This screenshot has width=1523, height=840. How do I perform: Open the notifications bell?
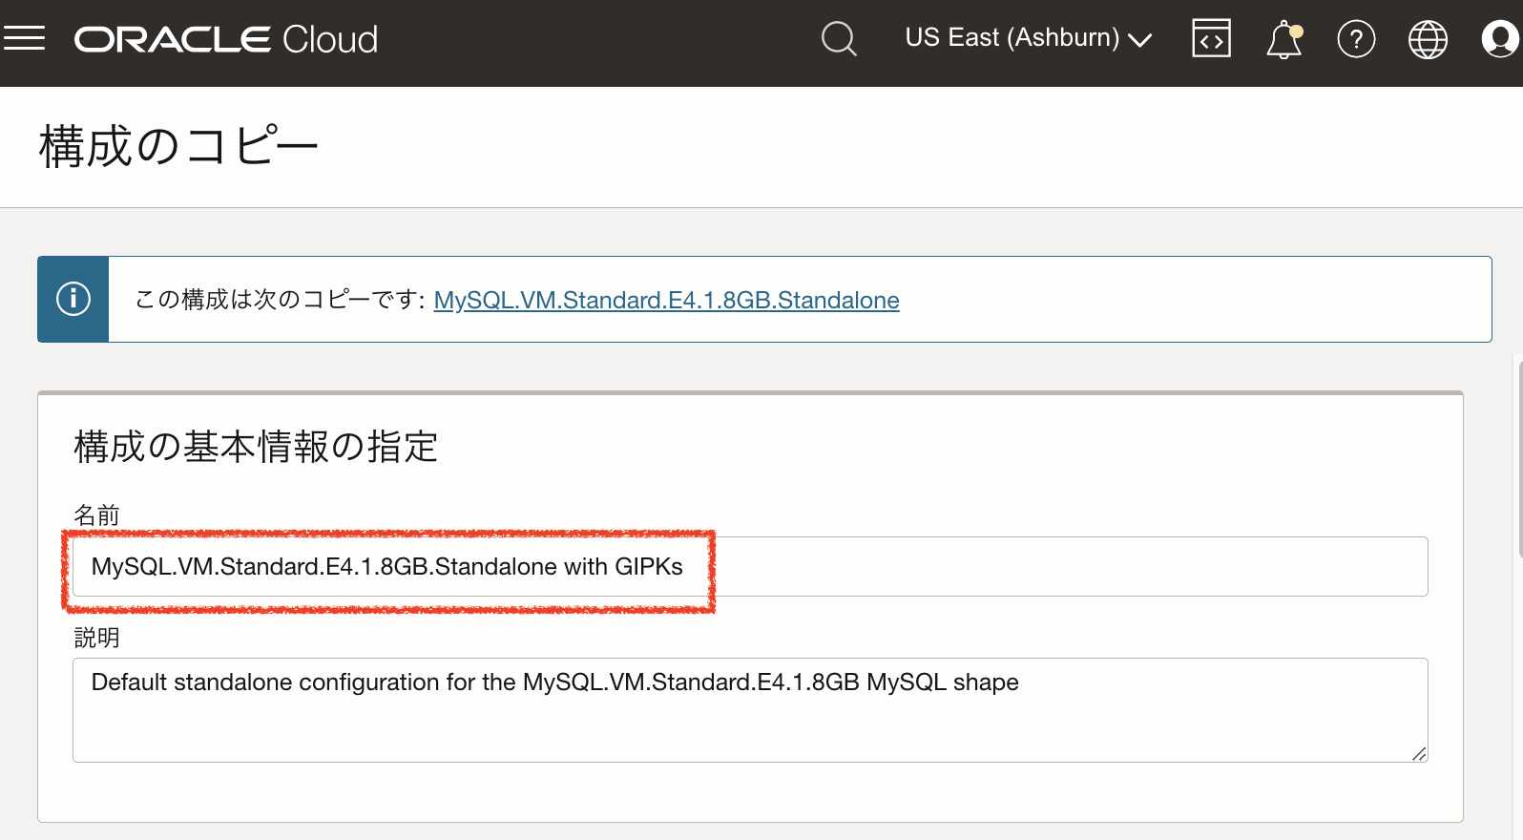pyautogui.click(x=1283, y=40)
